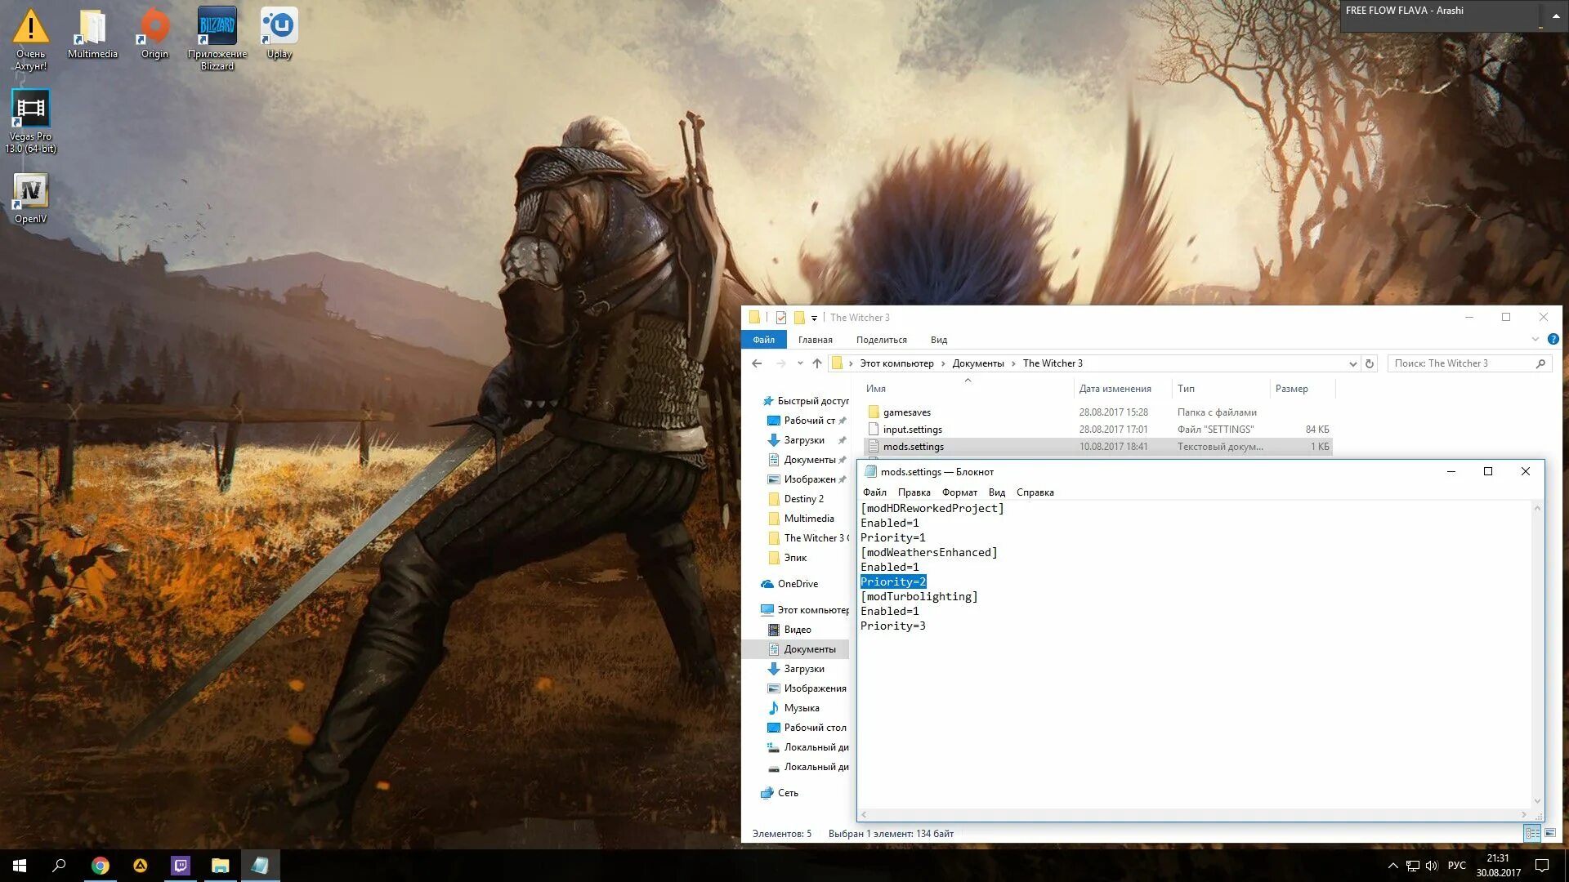Switch to details view in status bar
Viewport: 1569px width, 882px height.
coord(1532,833)
